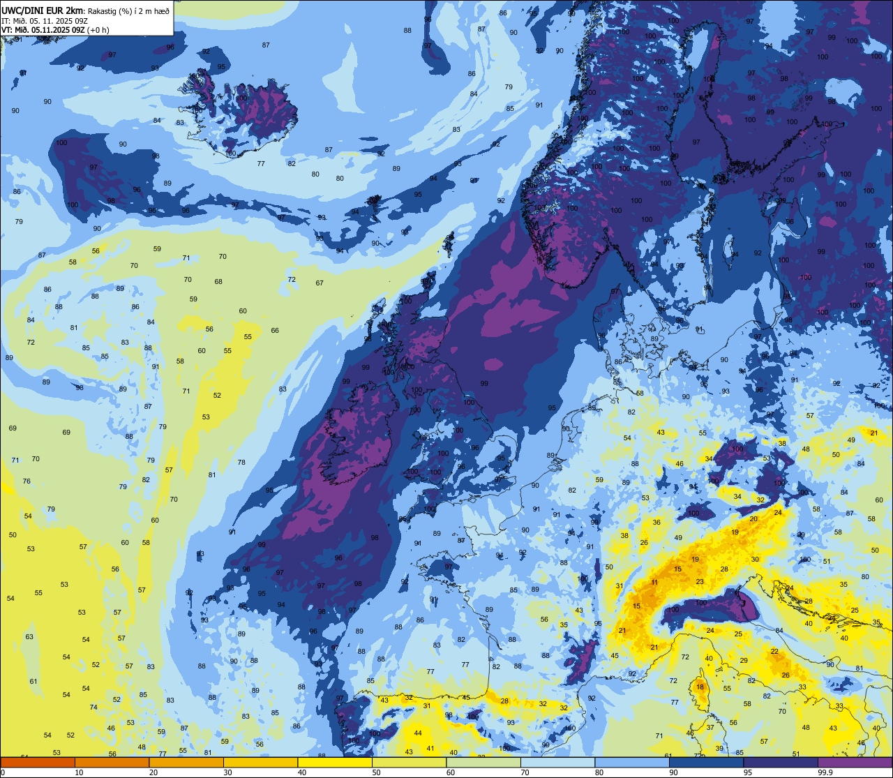Click the pale green 60–70 legend swatch
This screenshot has width=893, height=778.
tap(483, 763)
